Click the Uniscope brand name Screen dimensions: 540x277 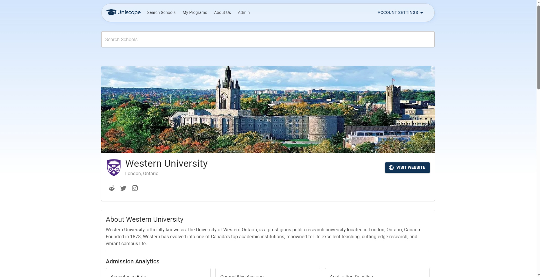click(129, 12)
